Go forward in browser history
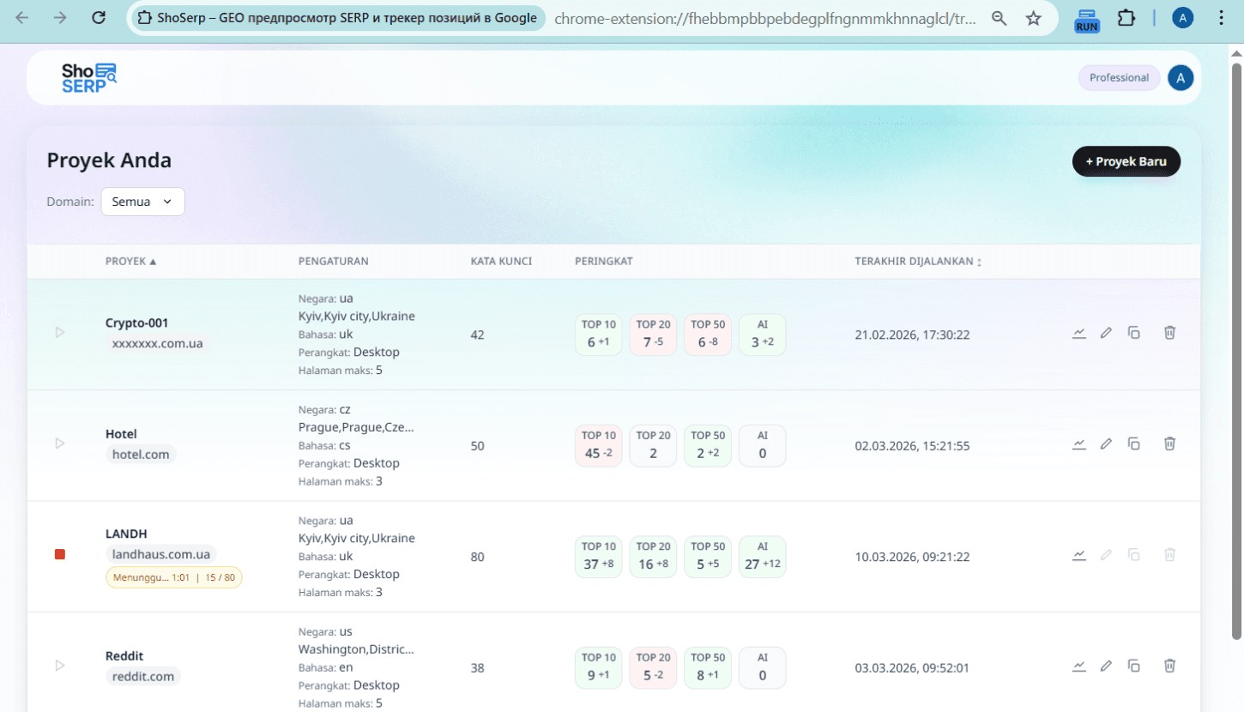The width and height of the screenshot is (1244, 712). (59, 18)
